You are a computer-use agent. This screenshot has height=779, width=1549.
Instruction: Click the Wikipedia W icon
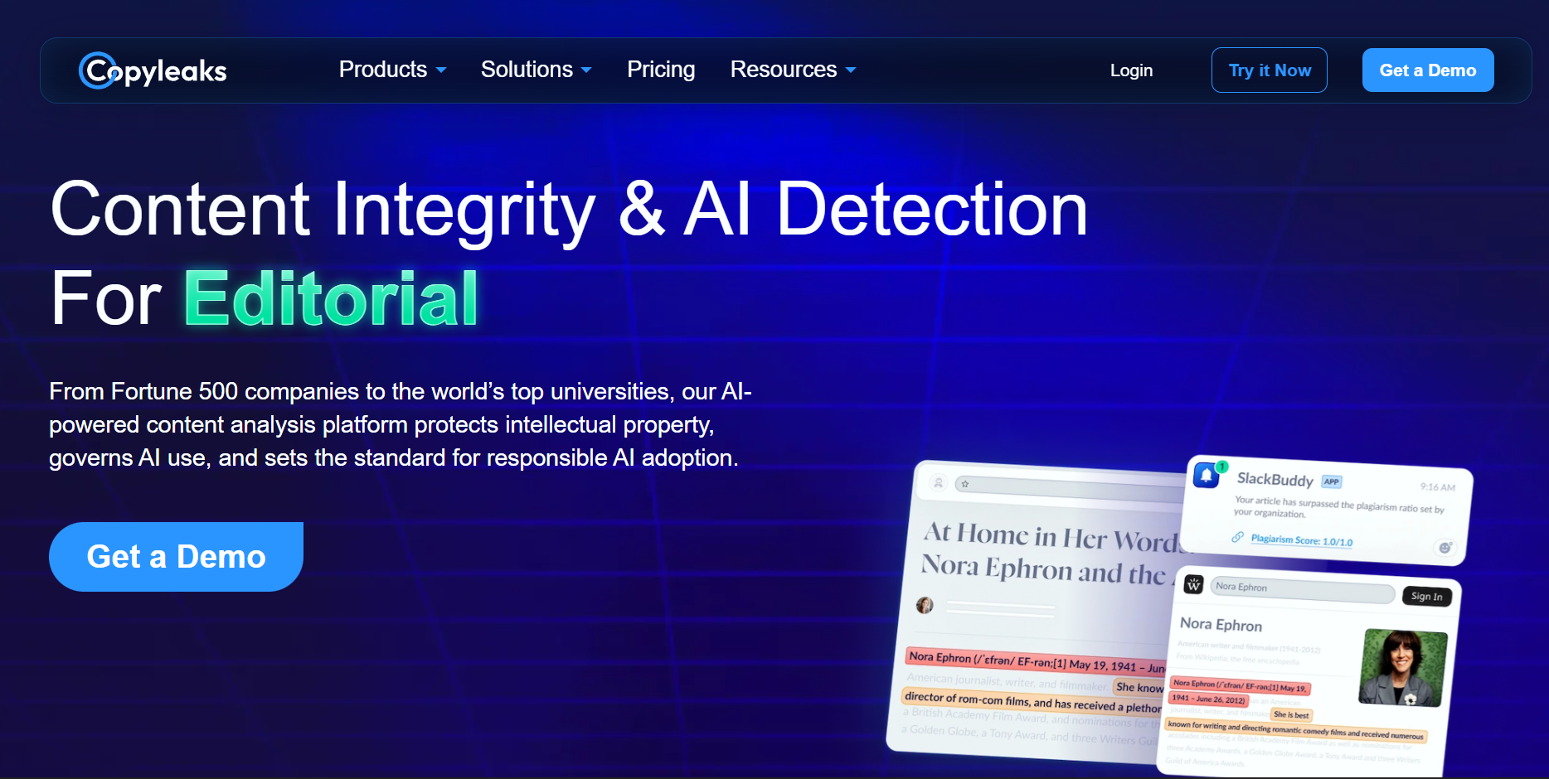pyautogui.click(x=1193, y=584)
